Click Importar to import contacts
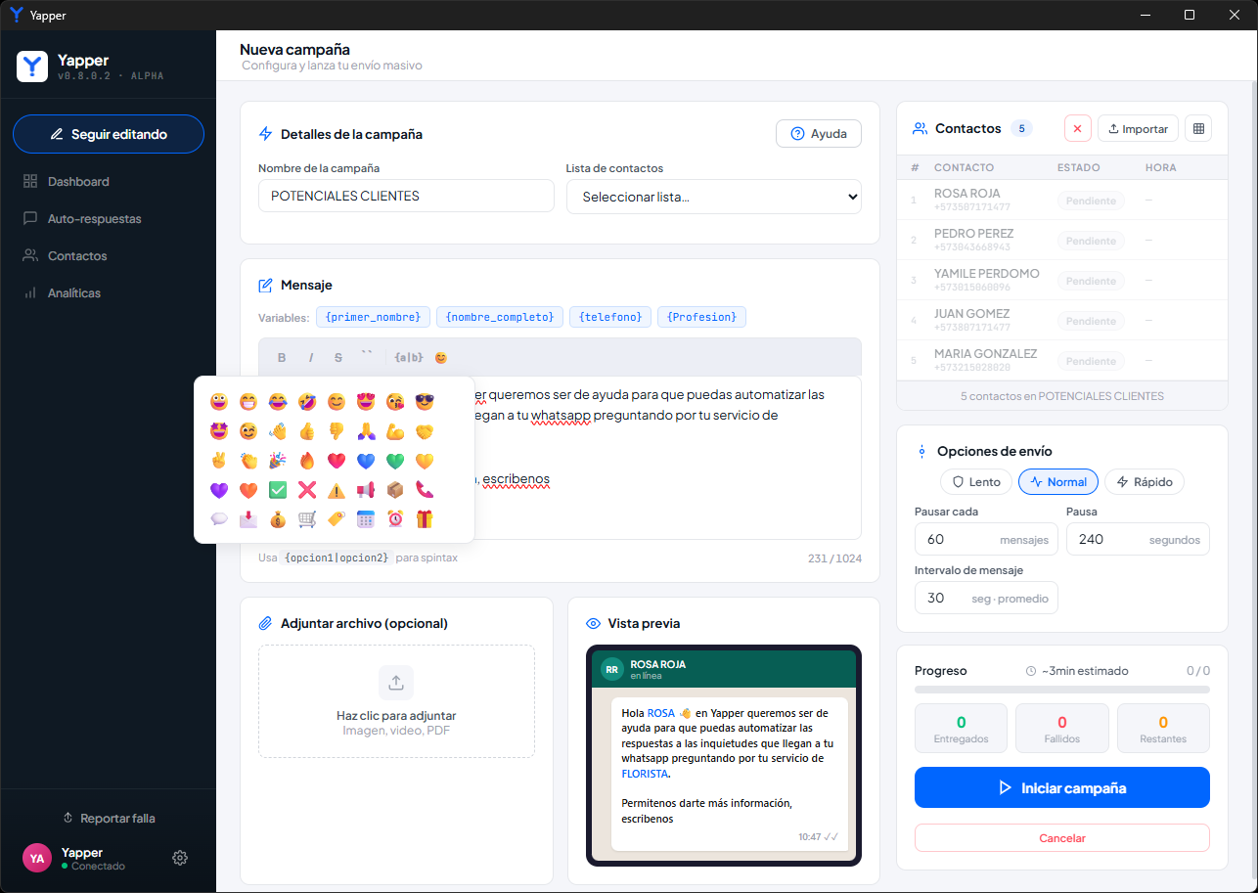 [1138, 128]
